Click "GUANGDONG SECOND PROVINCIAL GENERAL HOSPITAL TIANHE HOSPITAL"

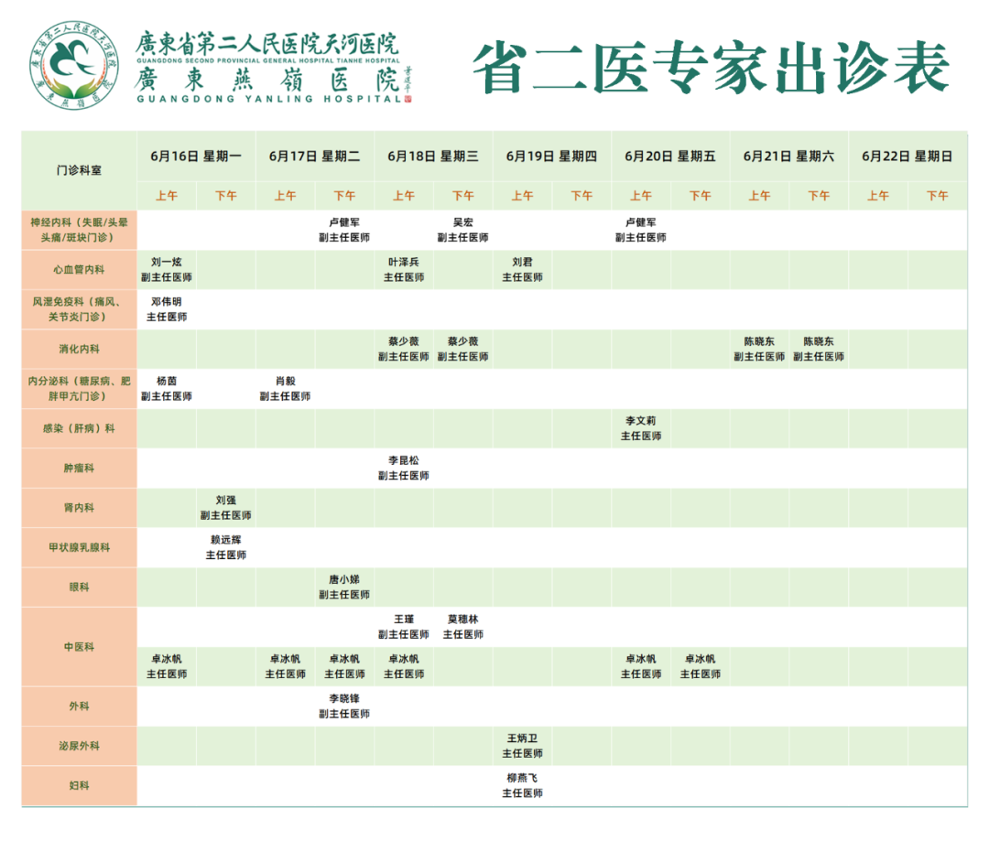pyautogui.click(x=268, y=60)
